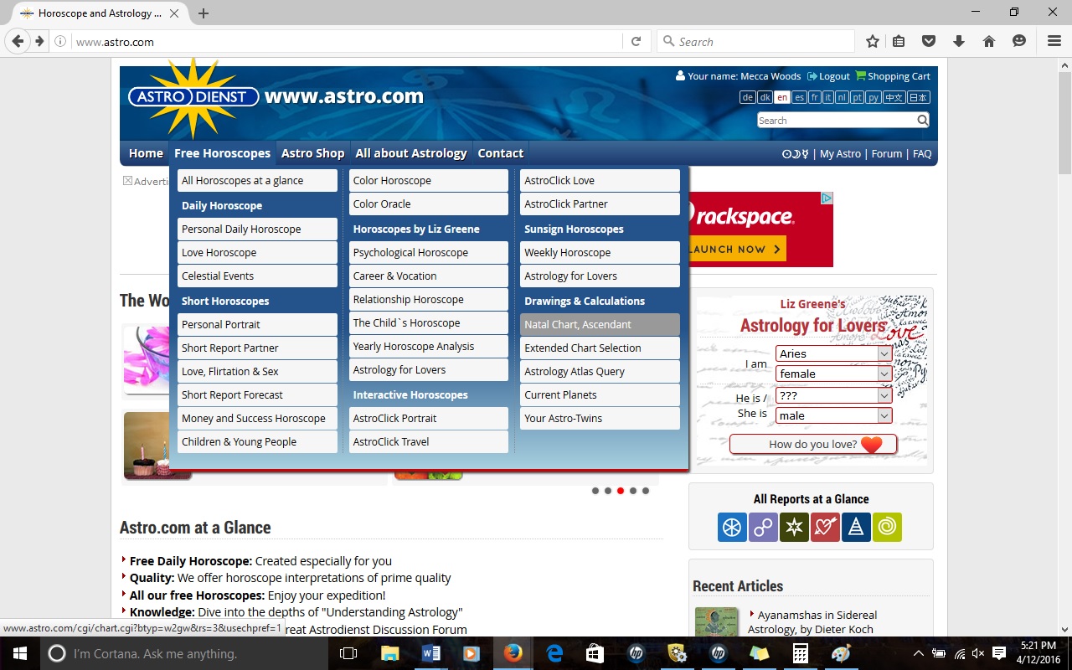Open a new browser tab
The width and height of the screenshot is (1072, 670).
[204, 13]
